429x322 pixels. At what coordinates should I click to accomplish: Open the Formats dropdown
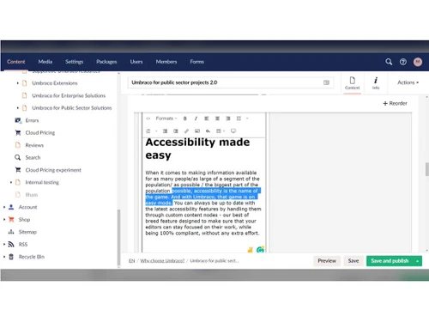pos(166,118)
